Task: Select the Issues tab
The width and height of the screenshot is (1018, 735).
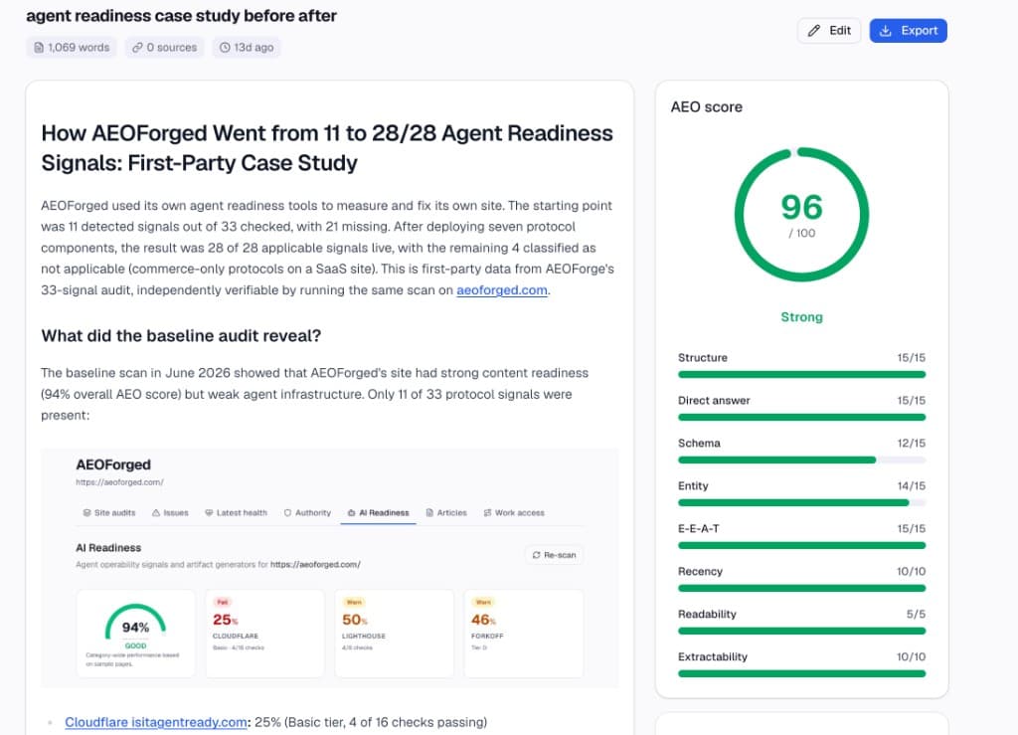Action: [170, 513]
